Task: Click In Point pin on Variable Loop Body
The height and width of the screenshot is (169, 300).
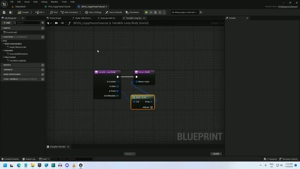Action: [118, 91]
